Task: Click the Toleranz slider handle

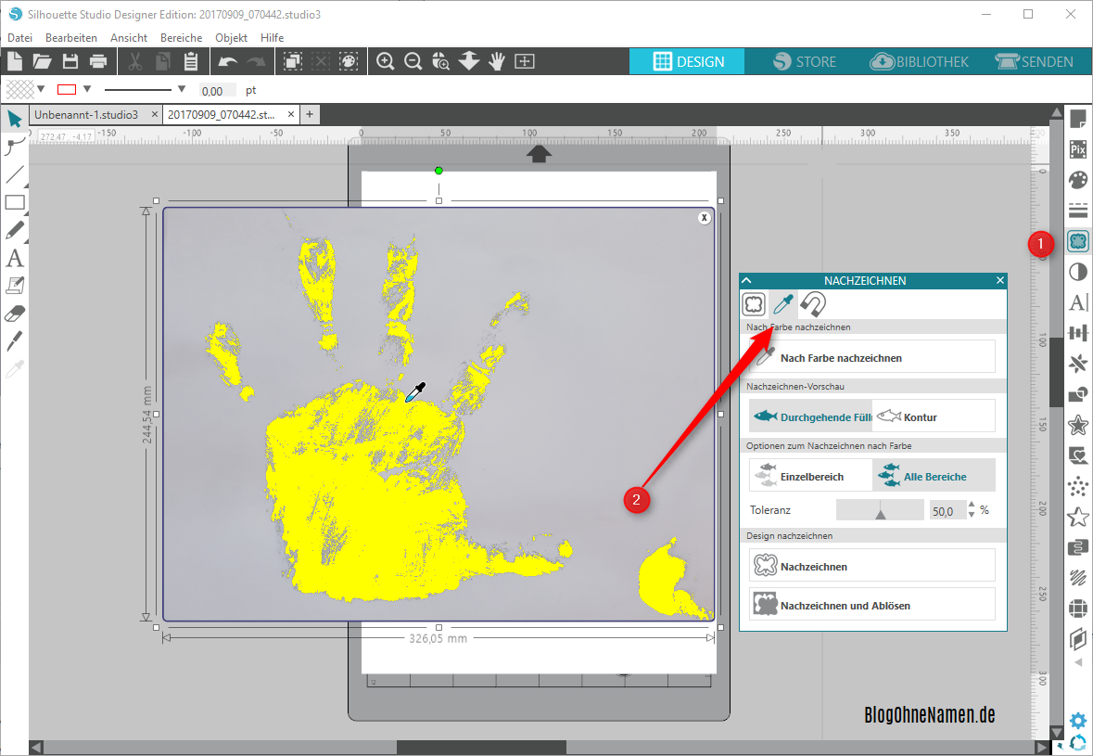Action: pyautogui.click(x=881, y=511)
